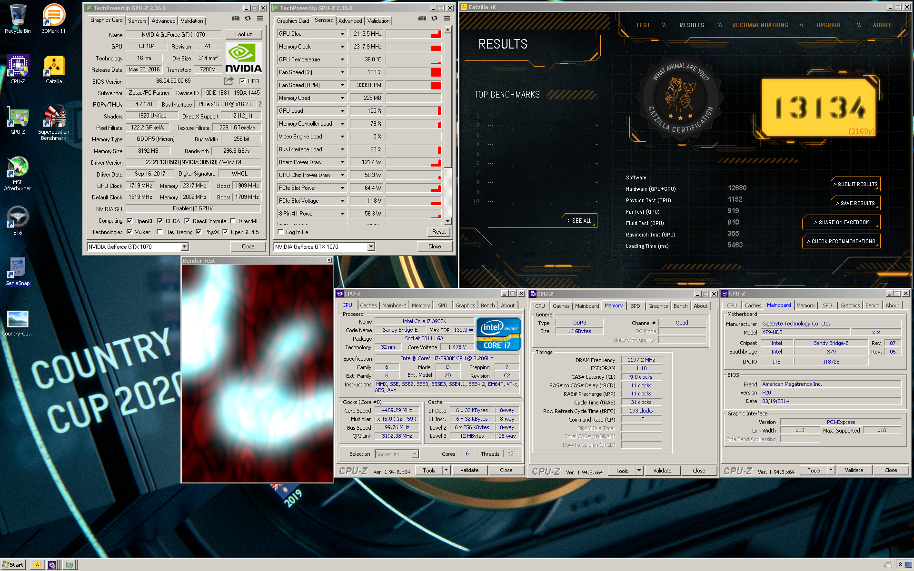The height and width of the screenshot is (571, 914).
Task: Open the Caches tab in CPU-Z CPU window
Action: point(368,305)
